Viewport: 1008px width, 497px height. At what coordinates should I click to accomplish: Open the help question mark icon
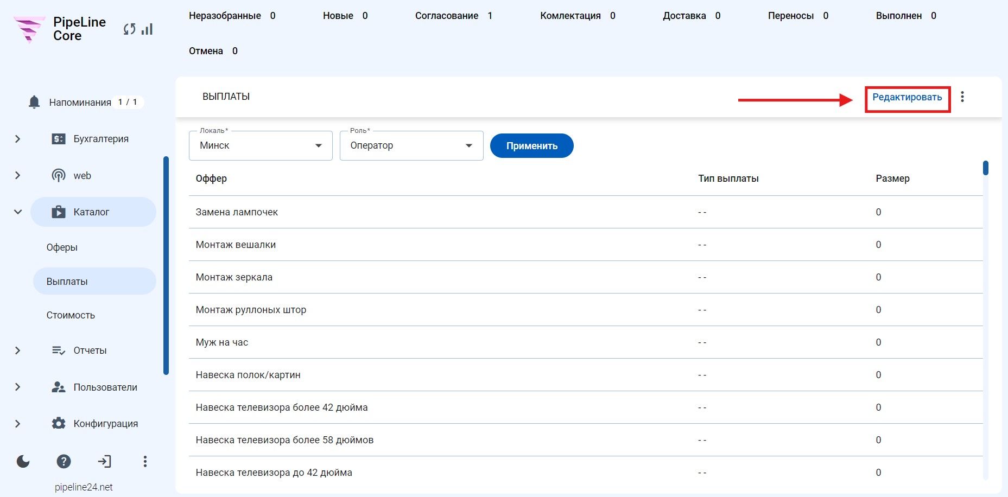(x=64, y=461)
